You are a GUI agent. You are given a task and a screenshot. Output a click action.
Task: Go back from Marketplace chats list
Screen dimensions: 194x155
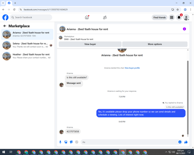click(5, 26)
